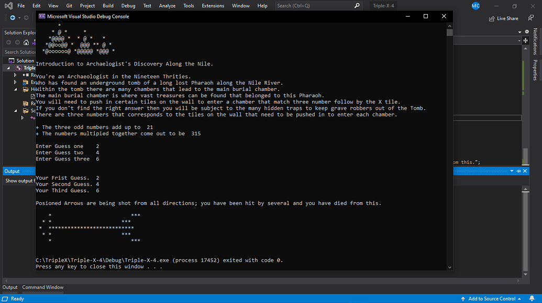542x303 pixels.
Task: Open the Debug menu
Action: (x=128, y=6)
